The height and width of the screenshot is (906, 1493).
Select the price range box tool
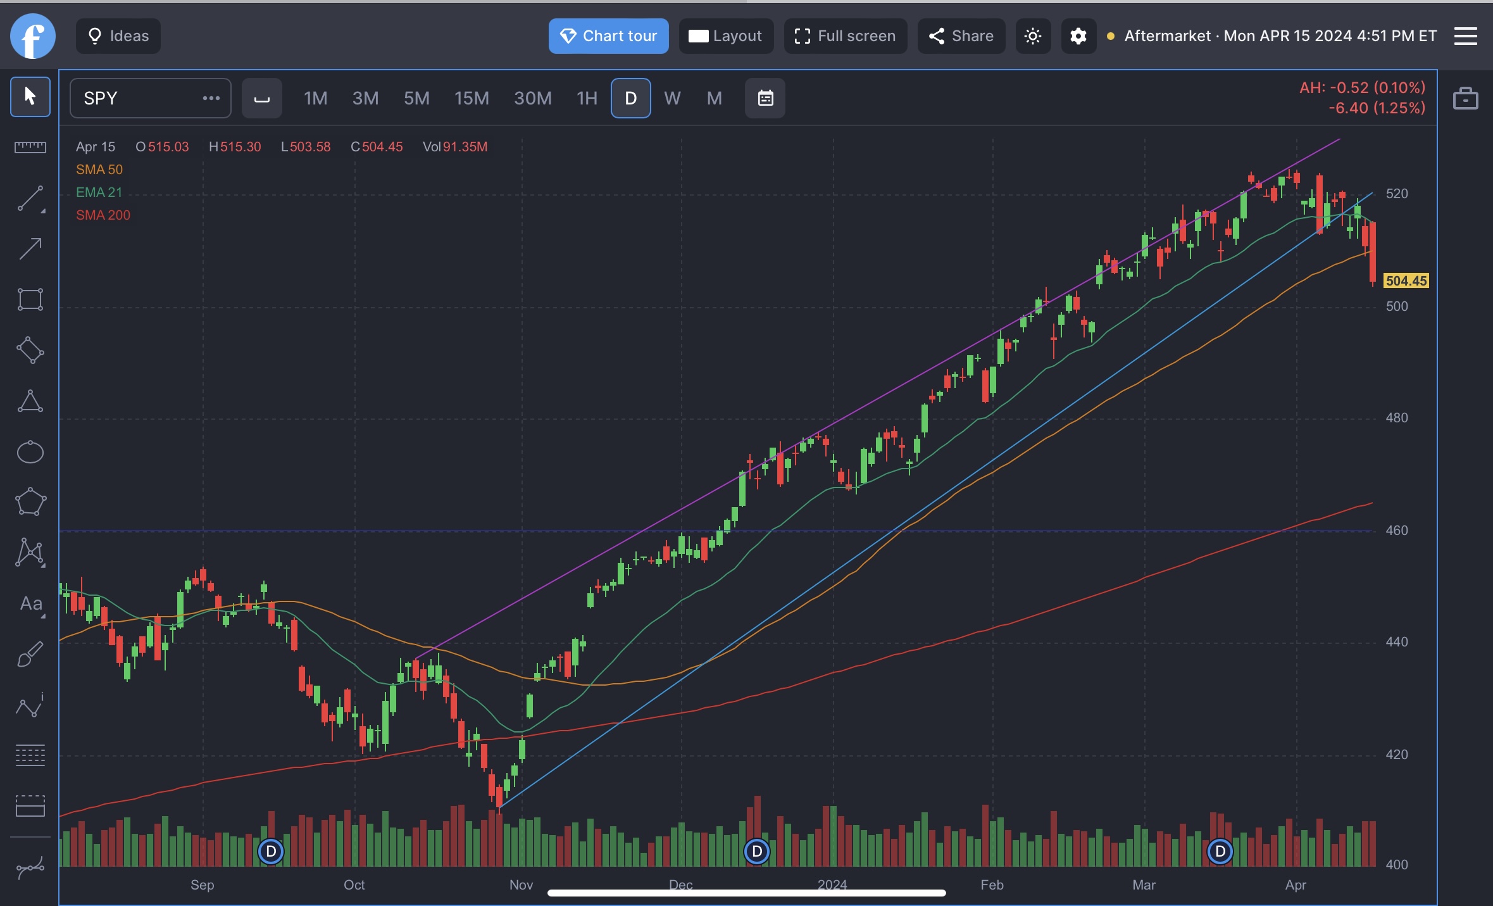(x=30, y=806)
